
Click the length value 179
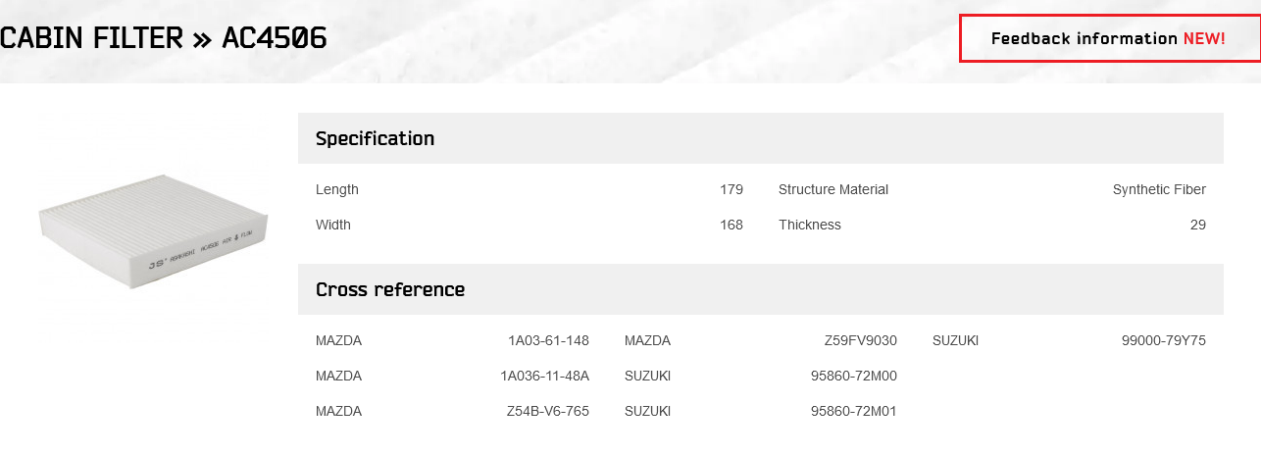(x=731, y=190)
